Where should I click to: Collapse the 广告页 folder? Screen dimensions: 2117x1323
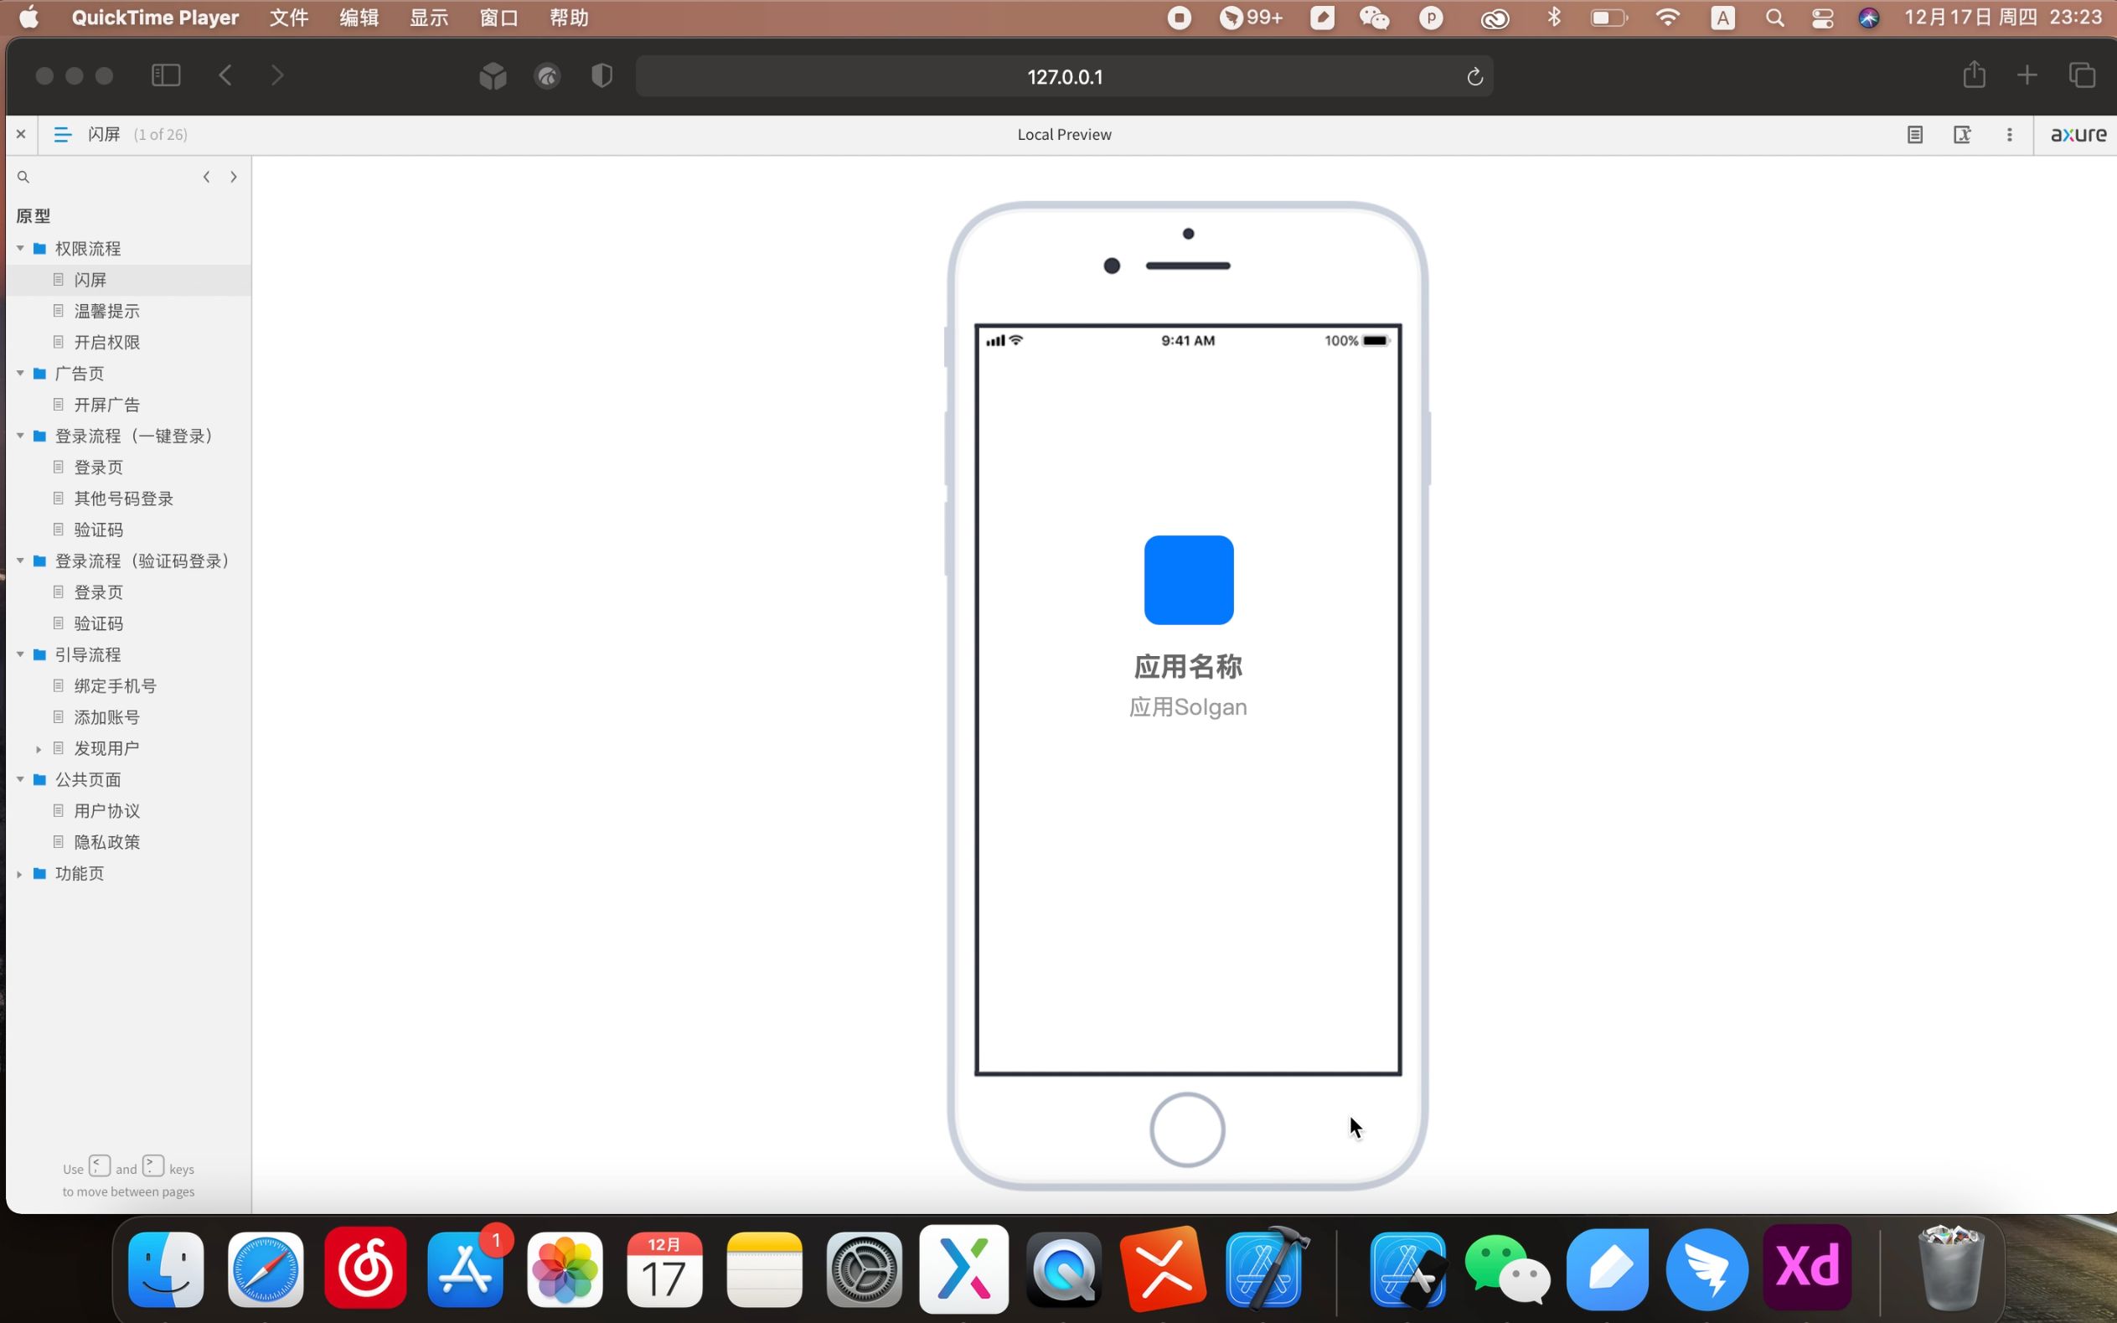[x=20, y=374]
